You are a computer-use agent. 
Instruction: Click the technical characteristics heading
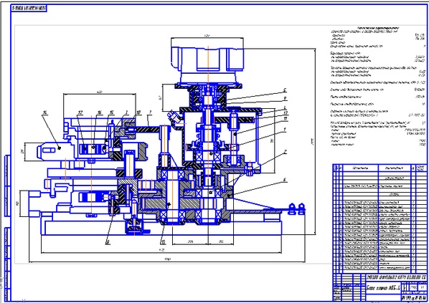(378, 28)
